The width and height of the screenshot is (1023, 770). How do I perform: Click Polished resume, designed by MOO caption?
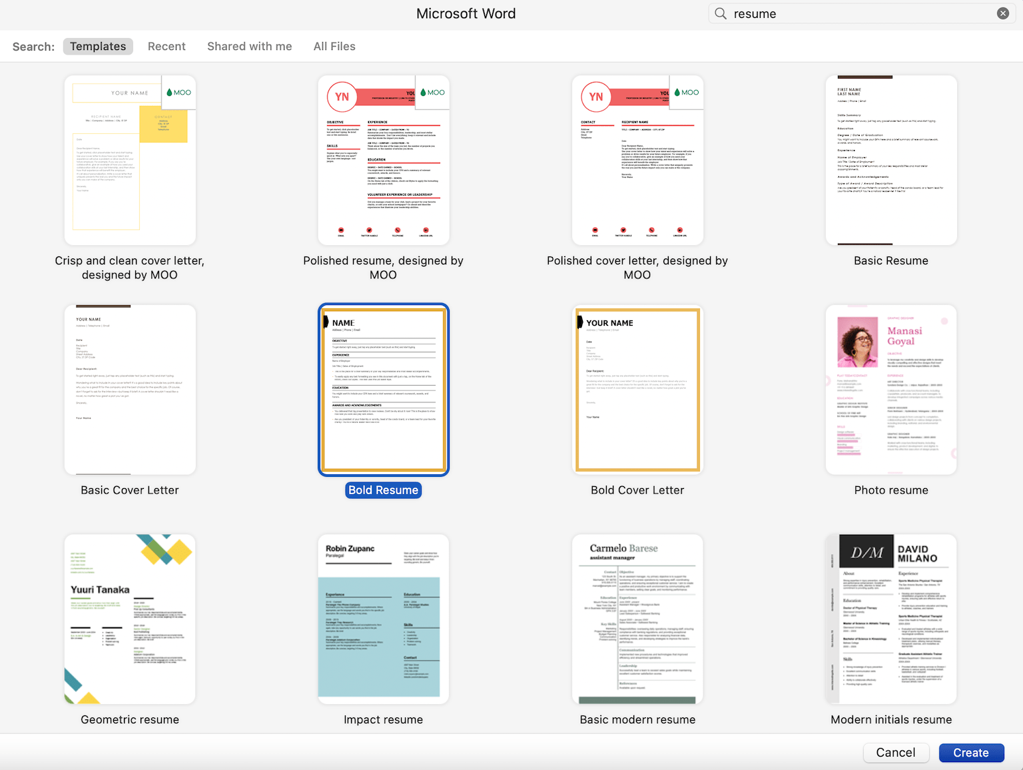point(384,268)
